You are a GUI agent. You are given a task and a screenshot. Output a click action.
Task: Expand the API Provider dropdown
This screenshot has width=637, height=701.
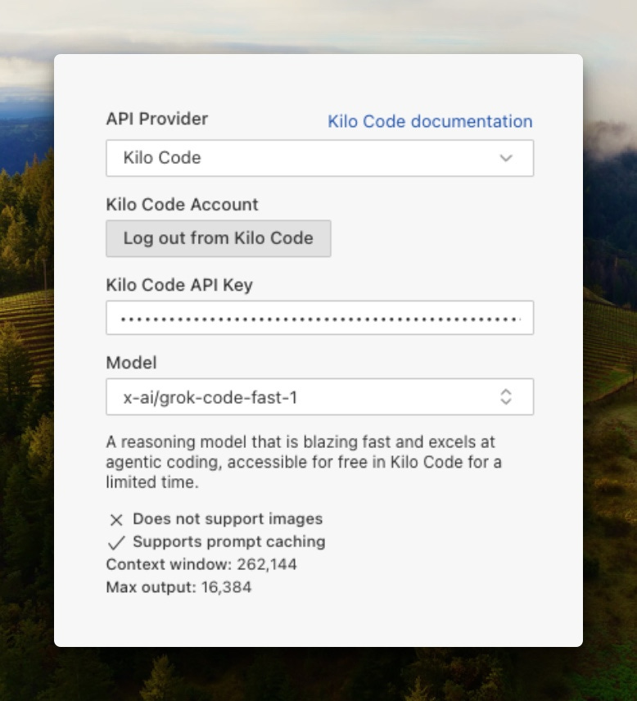pos(319,158)
